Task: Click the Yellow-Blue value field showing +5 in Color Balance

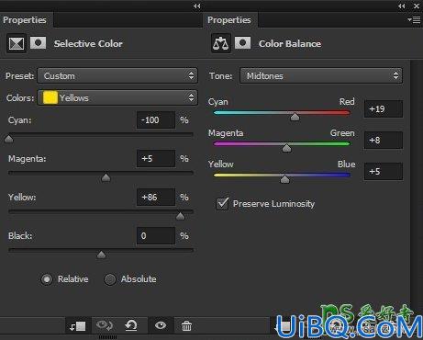Action: pos(384,172)
